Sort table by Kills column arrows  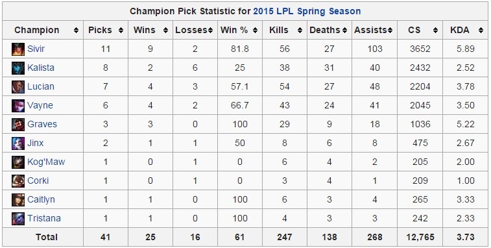point(300,30)
